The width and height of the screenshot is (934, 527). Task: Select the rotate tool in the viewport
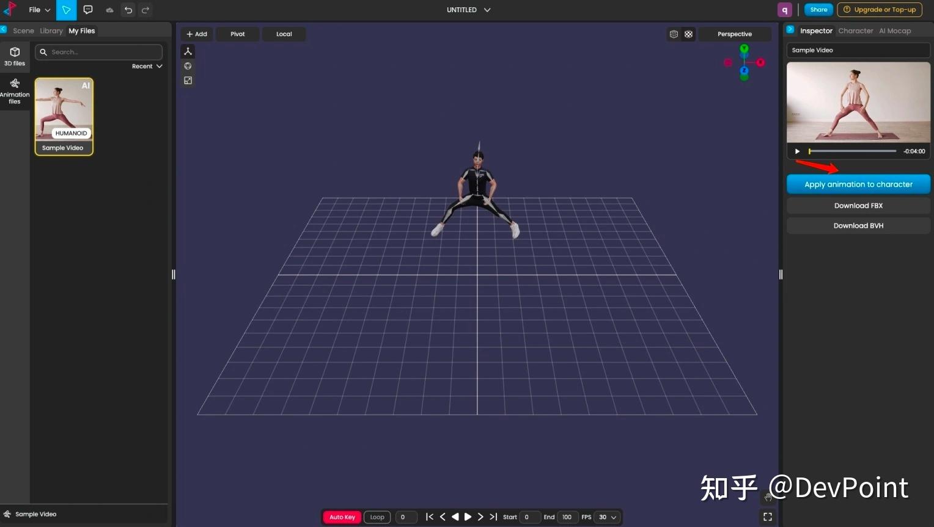[188, 66]
